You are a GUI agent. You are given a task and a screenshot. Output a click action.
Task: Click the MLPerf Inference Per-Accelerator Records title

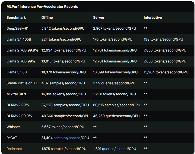pyautogui.click(x=42, y=6)
